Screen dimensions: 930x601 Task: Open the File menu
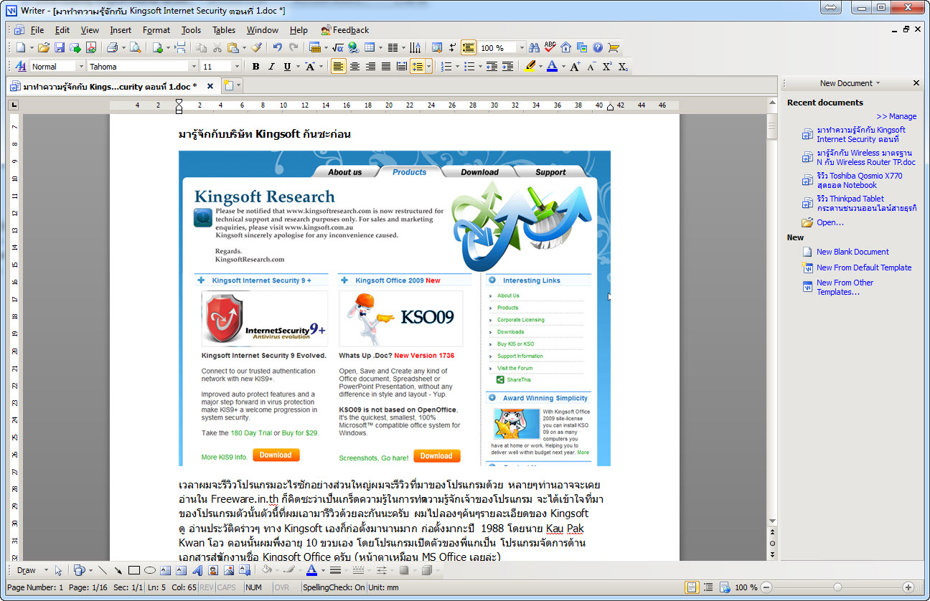(37, 30)
